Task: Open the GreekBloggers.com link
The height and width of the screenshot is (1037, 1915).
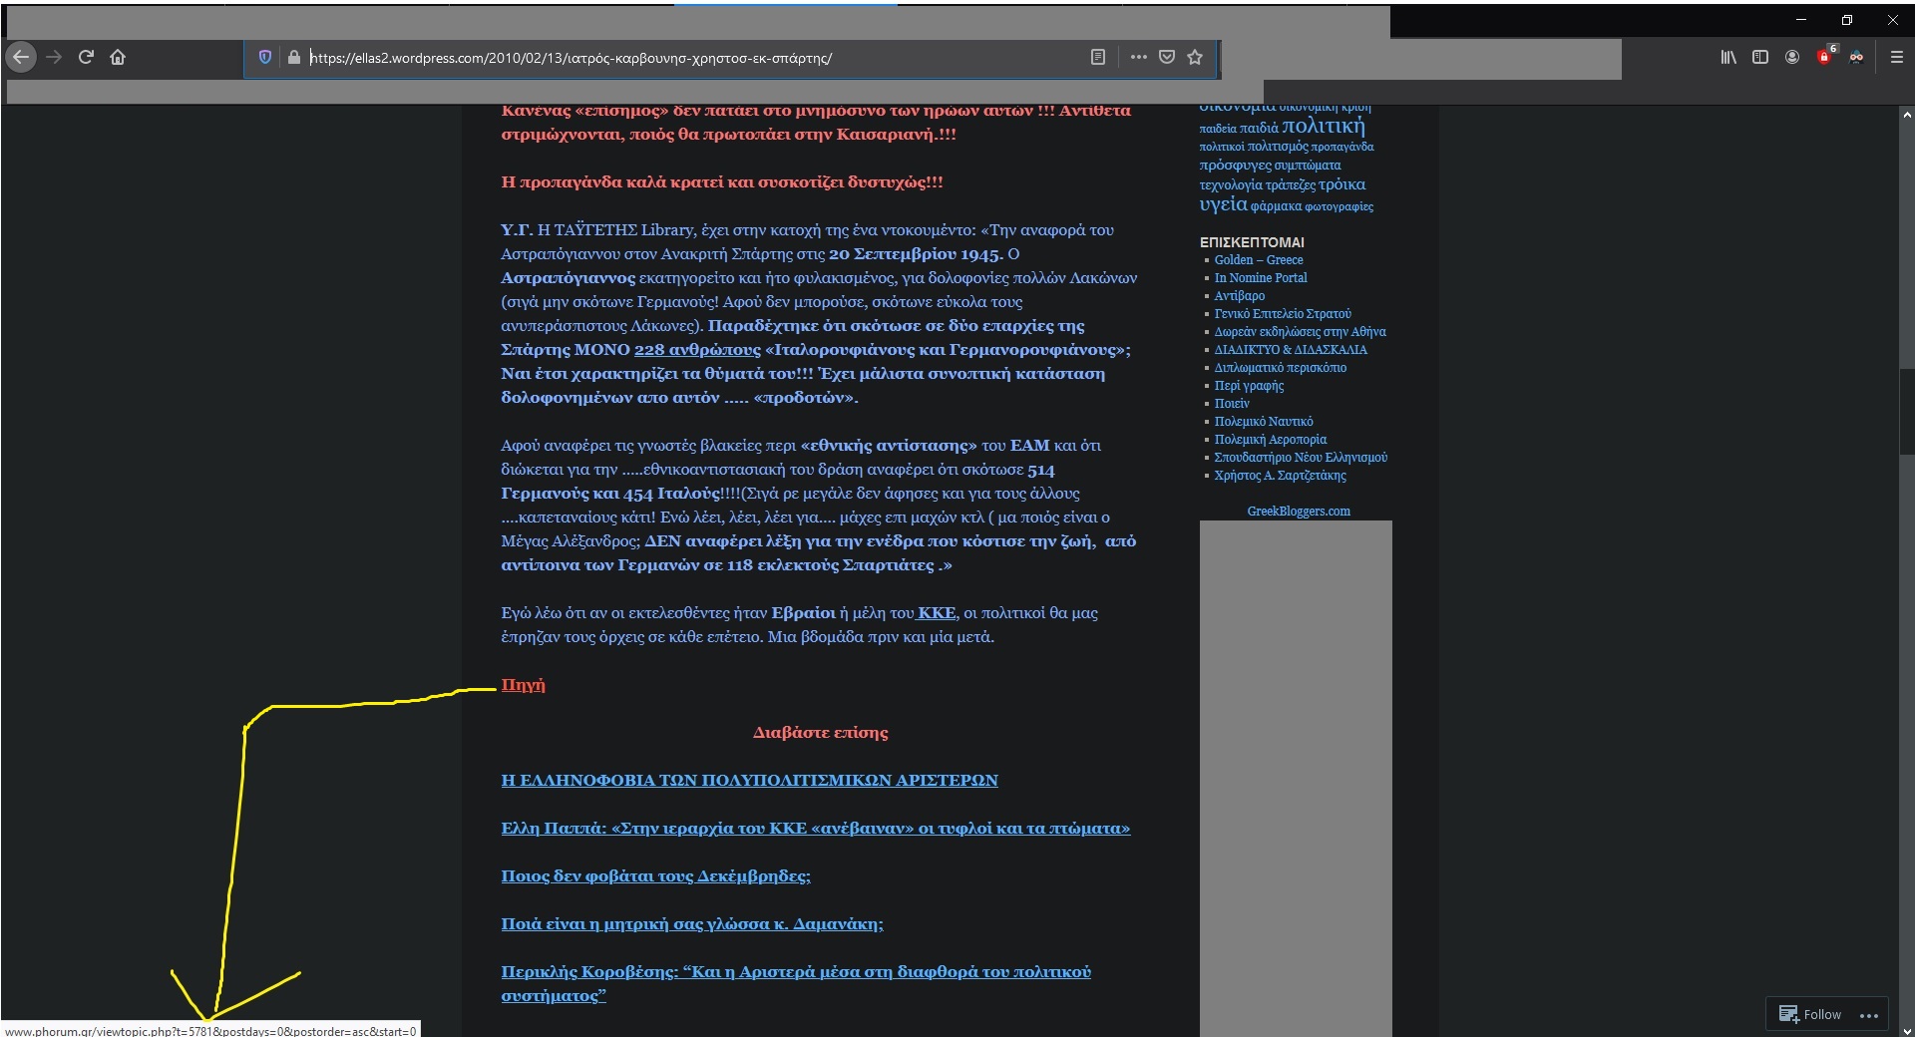Action: [1299, 512]
